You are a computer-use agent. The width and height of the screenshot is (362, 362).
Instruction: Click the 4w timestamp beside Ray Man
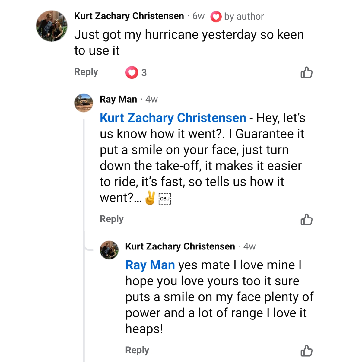(151, 99)
